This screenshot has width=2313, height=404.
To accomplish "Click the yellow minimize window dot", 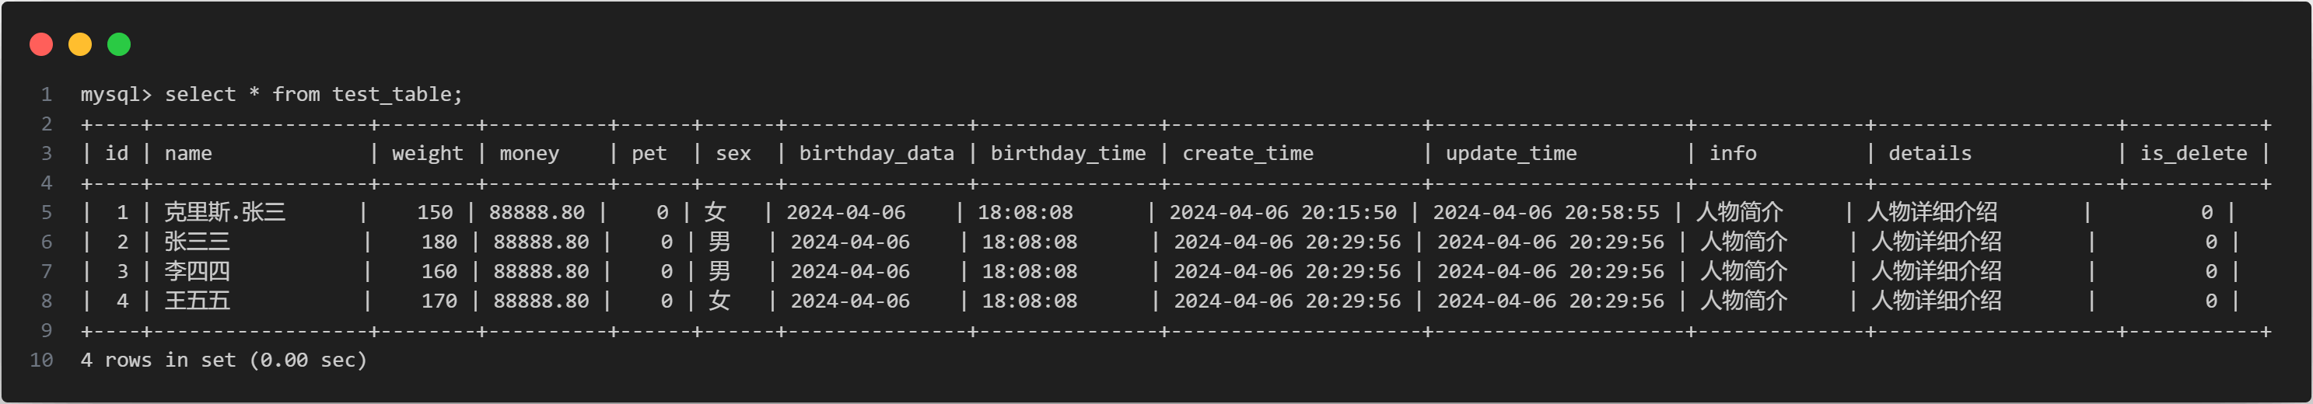I will pos(80,44).
